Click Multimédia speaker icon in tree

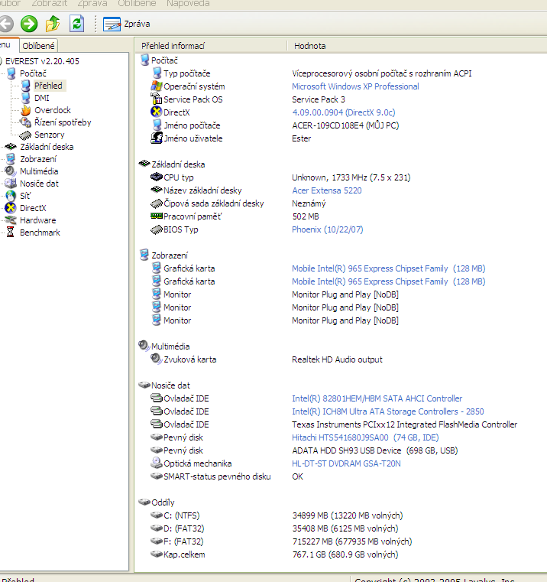point(10,171)
